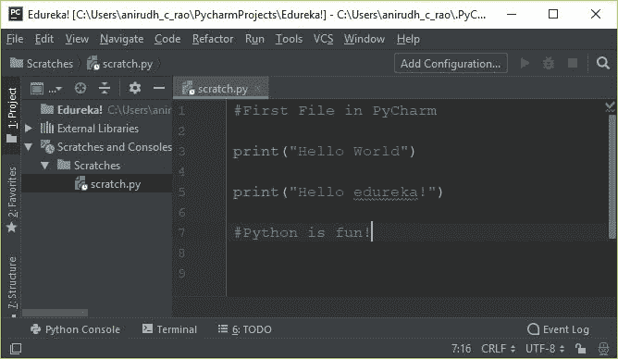Open the VCS menu

[323, 39]
